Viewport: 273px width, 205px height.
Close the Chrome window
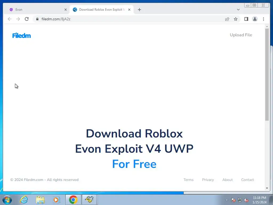tap(264, 5)
